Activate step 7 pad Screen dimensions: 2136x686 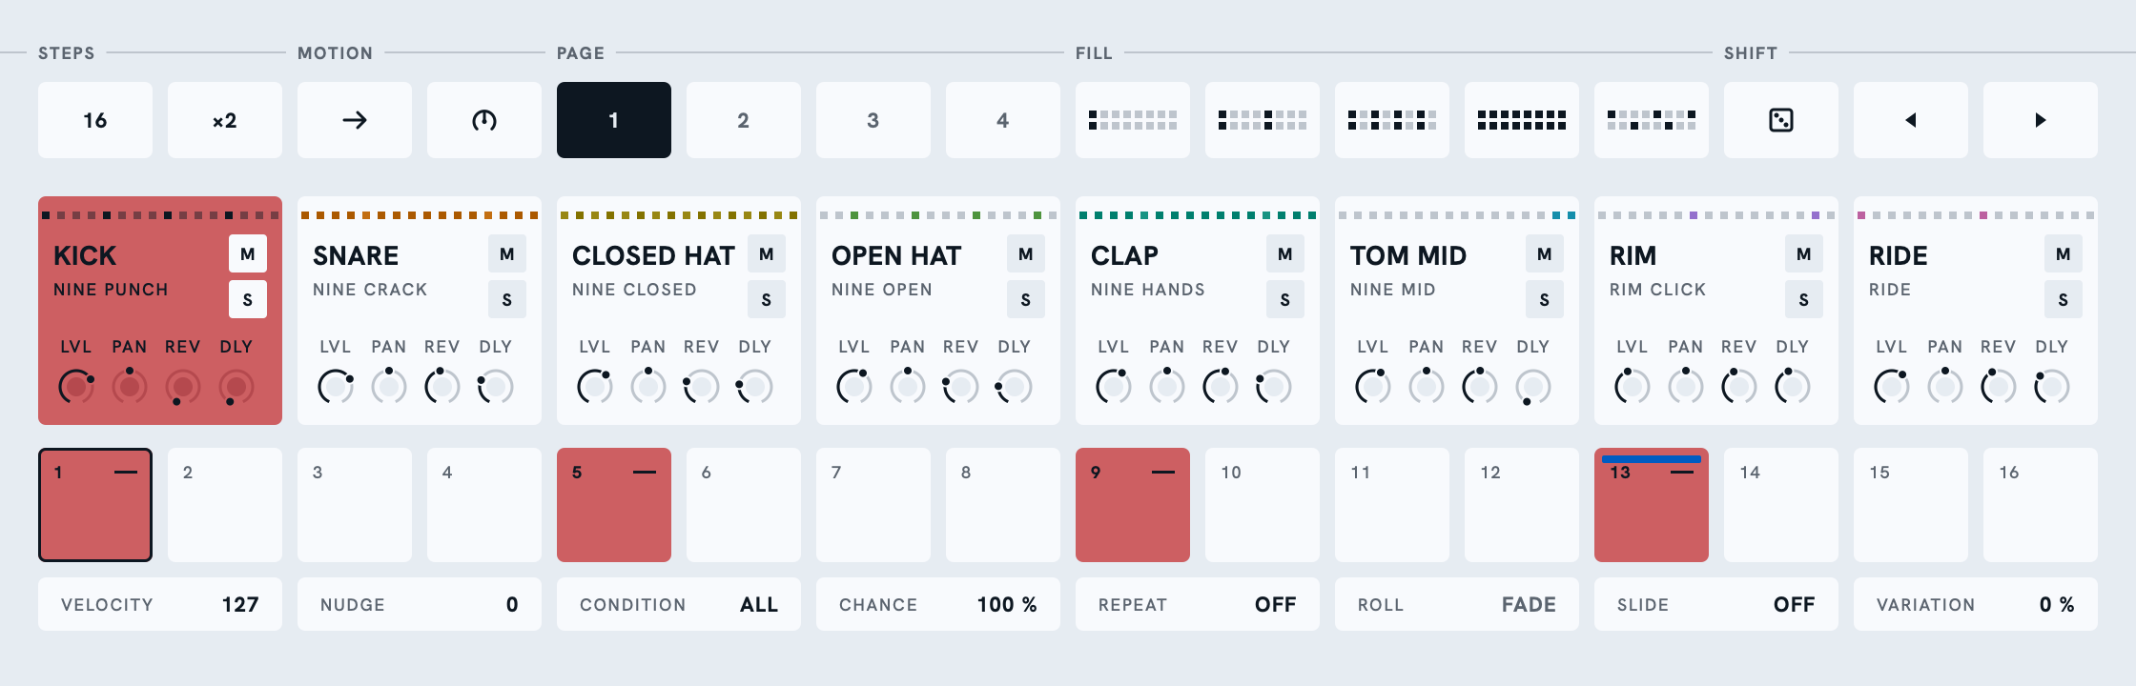pos(873,505)
